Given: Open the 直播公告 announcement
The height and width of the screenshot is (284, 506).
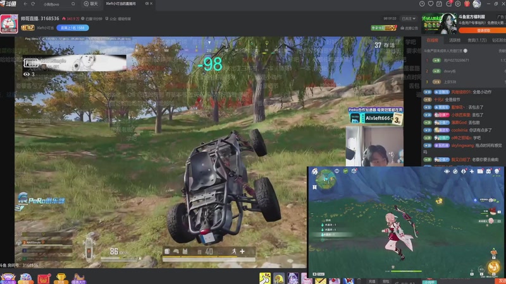Looking at the screenshot, I should click(x=409, y=28).
